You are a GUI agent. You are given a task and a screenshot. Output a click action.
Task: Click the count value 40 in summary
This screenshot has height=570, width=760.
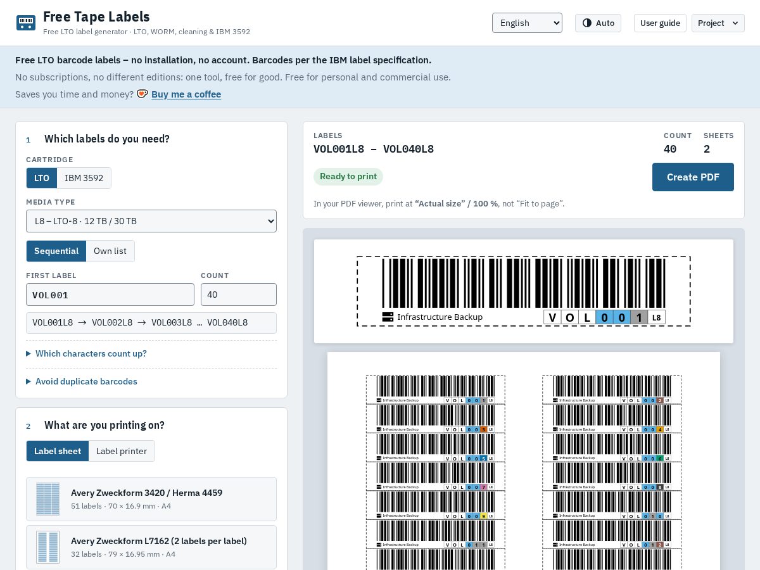tap(670, 149)
